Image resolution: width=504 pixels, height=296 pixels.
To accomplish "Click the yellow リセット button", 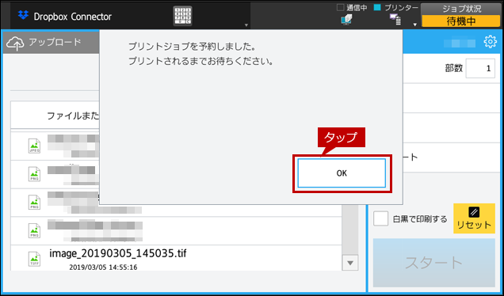I will (x=474, y=218).
